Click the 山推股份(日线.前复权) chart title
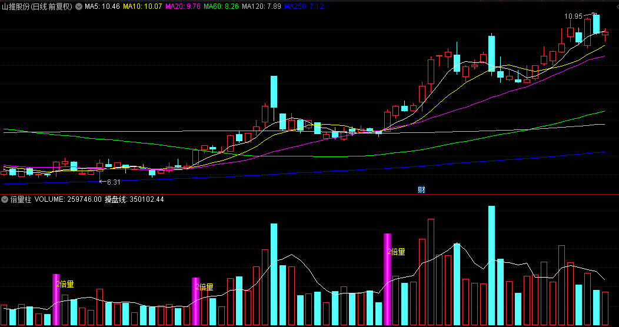The image size is (619, 327). click(x=37, y=6)
